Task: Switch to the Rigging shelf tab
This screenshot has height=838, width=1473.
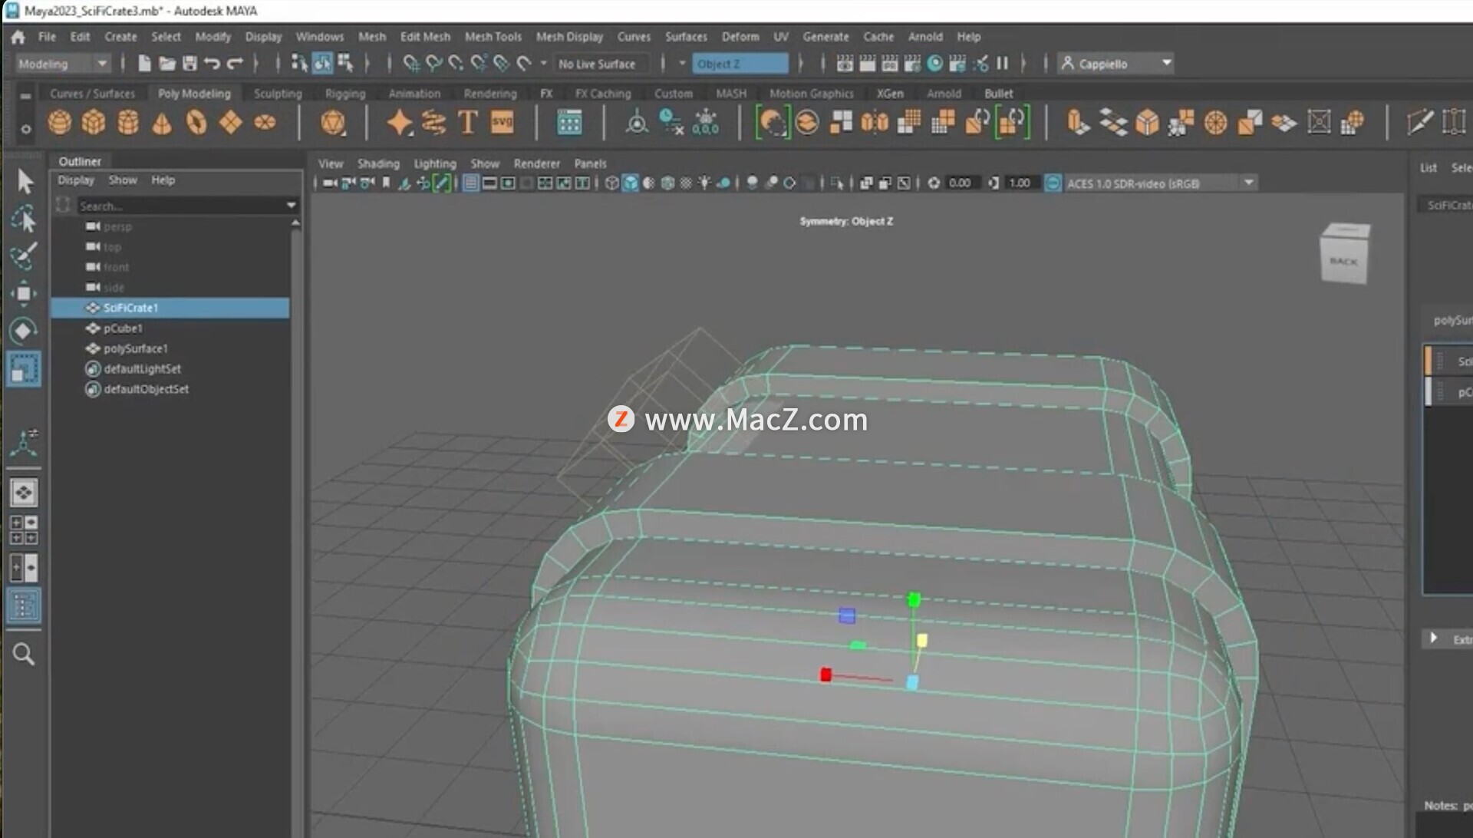Action: click(345, 94)
